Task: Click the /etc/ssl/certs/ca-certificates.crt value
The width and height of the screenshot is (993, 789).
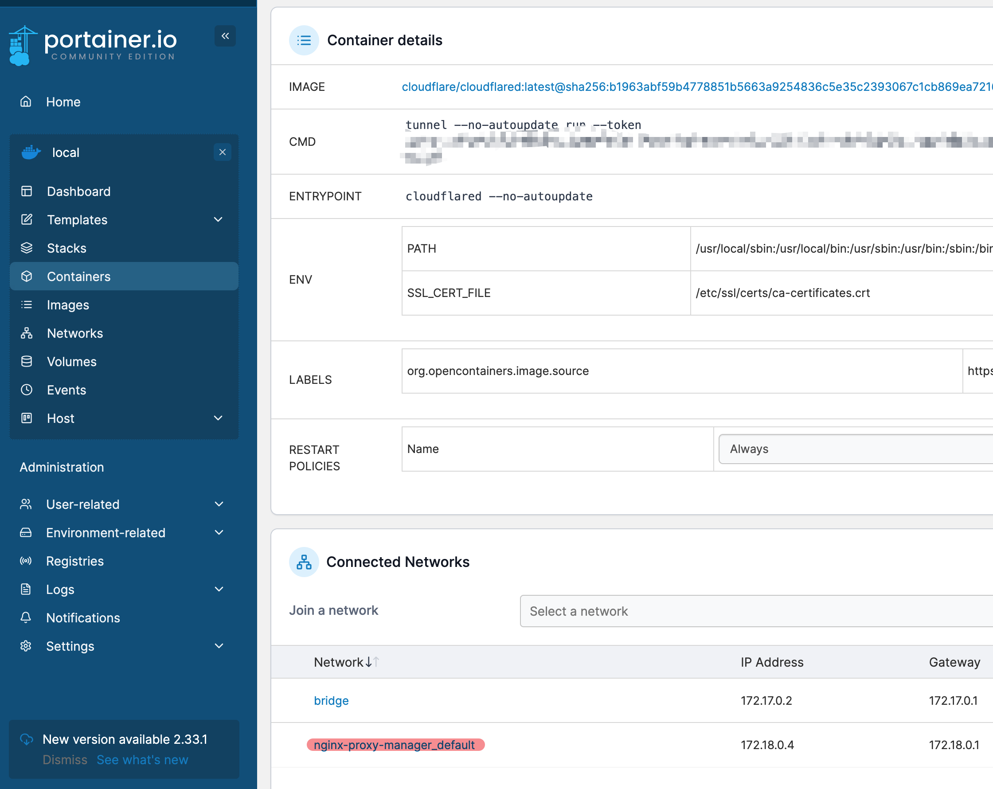Action: (783, 293)
